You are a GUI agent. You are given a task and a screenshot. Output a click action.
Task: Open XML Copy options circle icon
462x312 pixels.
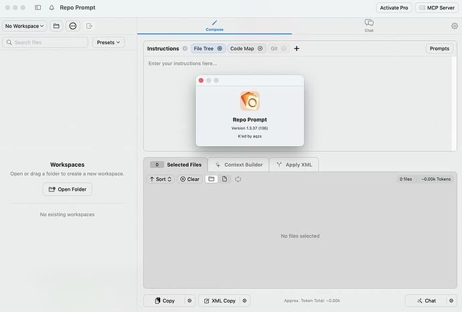click(244, 301)
